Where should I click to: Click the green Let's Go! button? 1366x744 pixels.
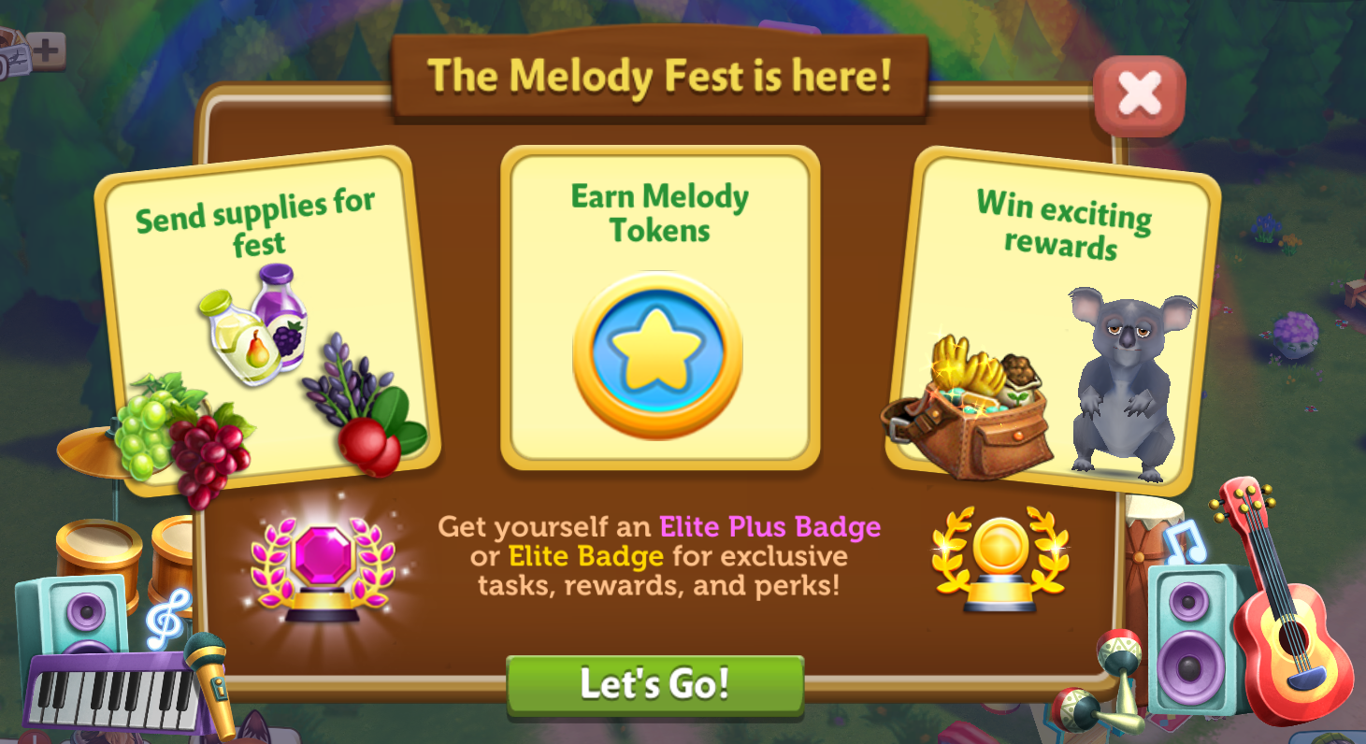tap(654, 685)
